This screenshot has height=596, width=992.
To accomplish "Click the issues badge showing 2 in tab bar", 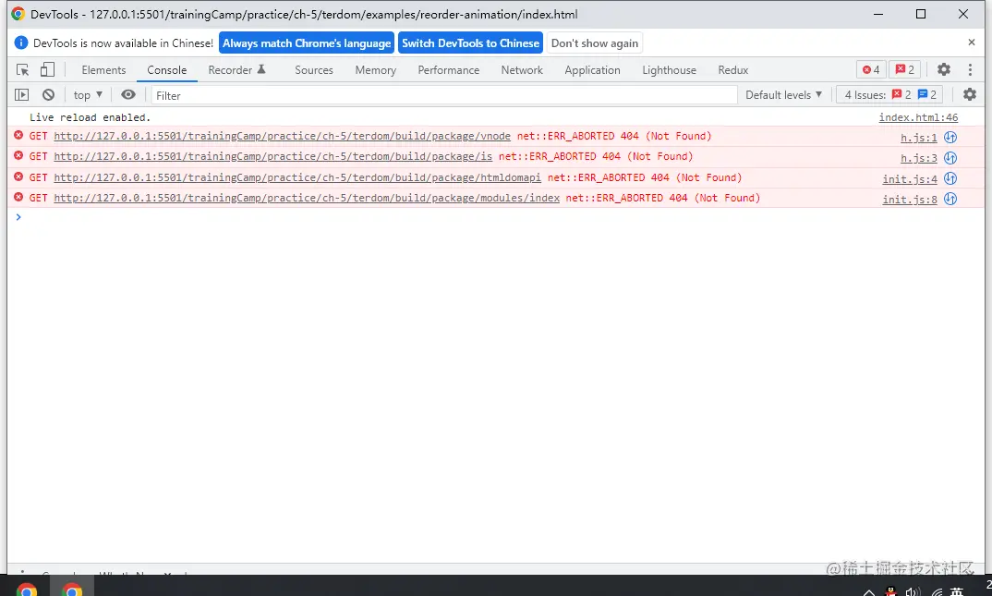I will [904, 69].
